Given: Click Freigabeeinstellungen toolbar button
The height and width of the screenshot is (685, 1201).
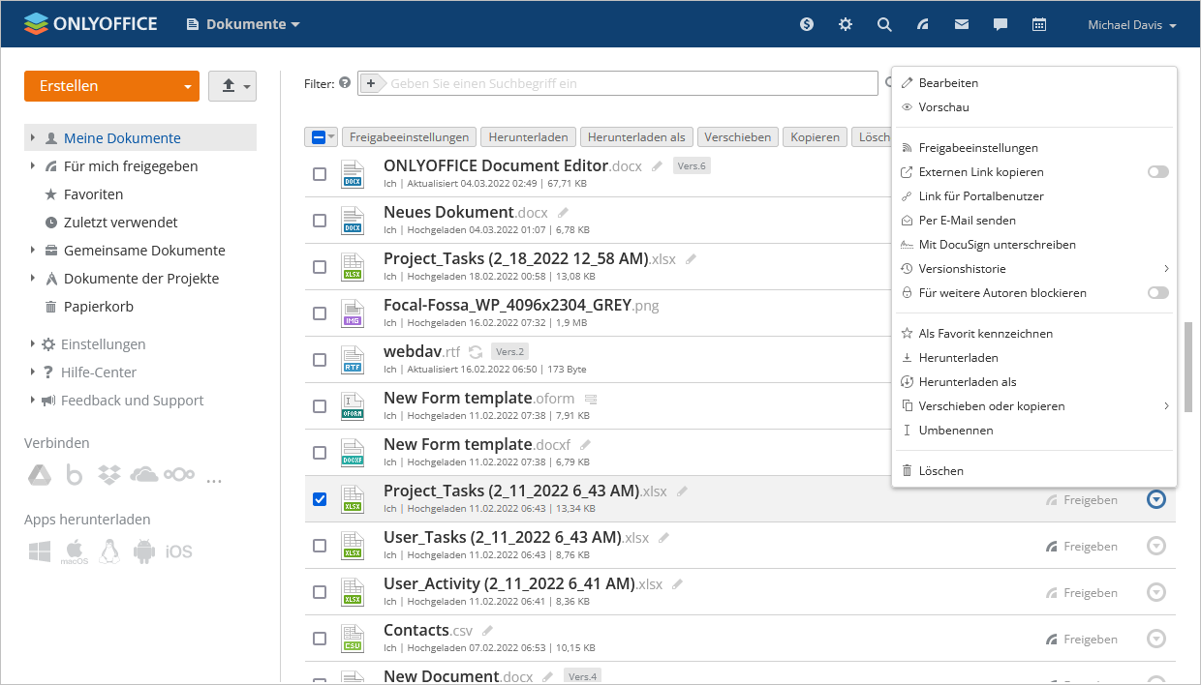Looking at the screenshot, I should (411, 137).
